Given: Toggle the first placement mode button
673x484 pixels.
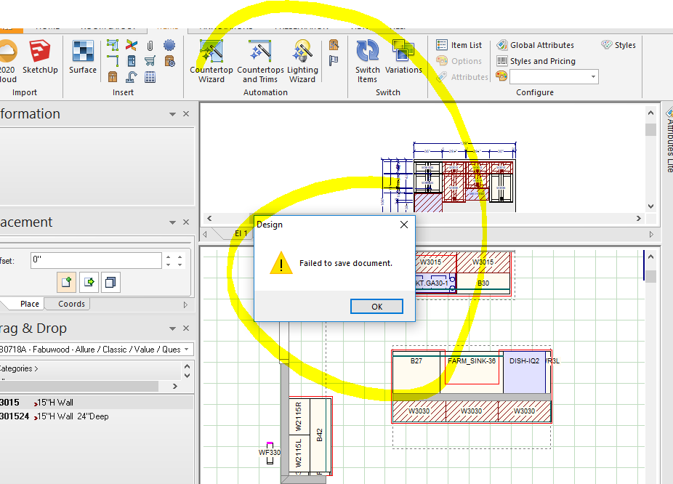Looking at the screenshot, I should click(x=66, y=282).
